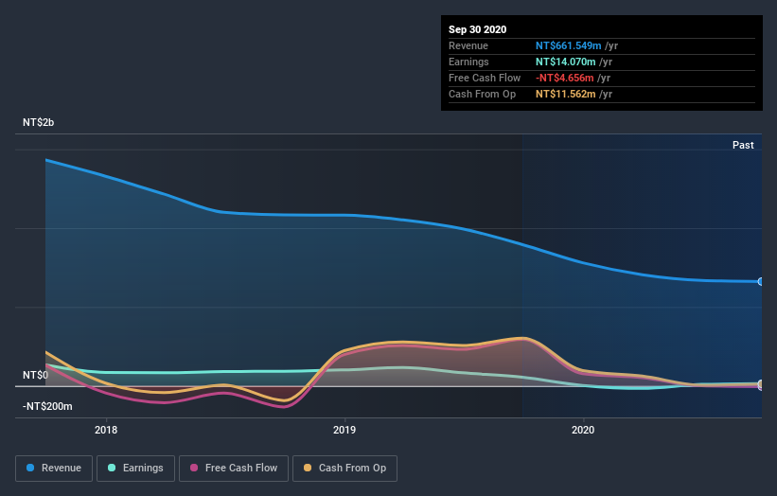777x496 pixels.
Task: Click the orange Cash From Op legend dot
Action: tap(308, 468)
